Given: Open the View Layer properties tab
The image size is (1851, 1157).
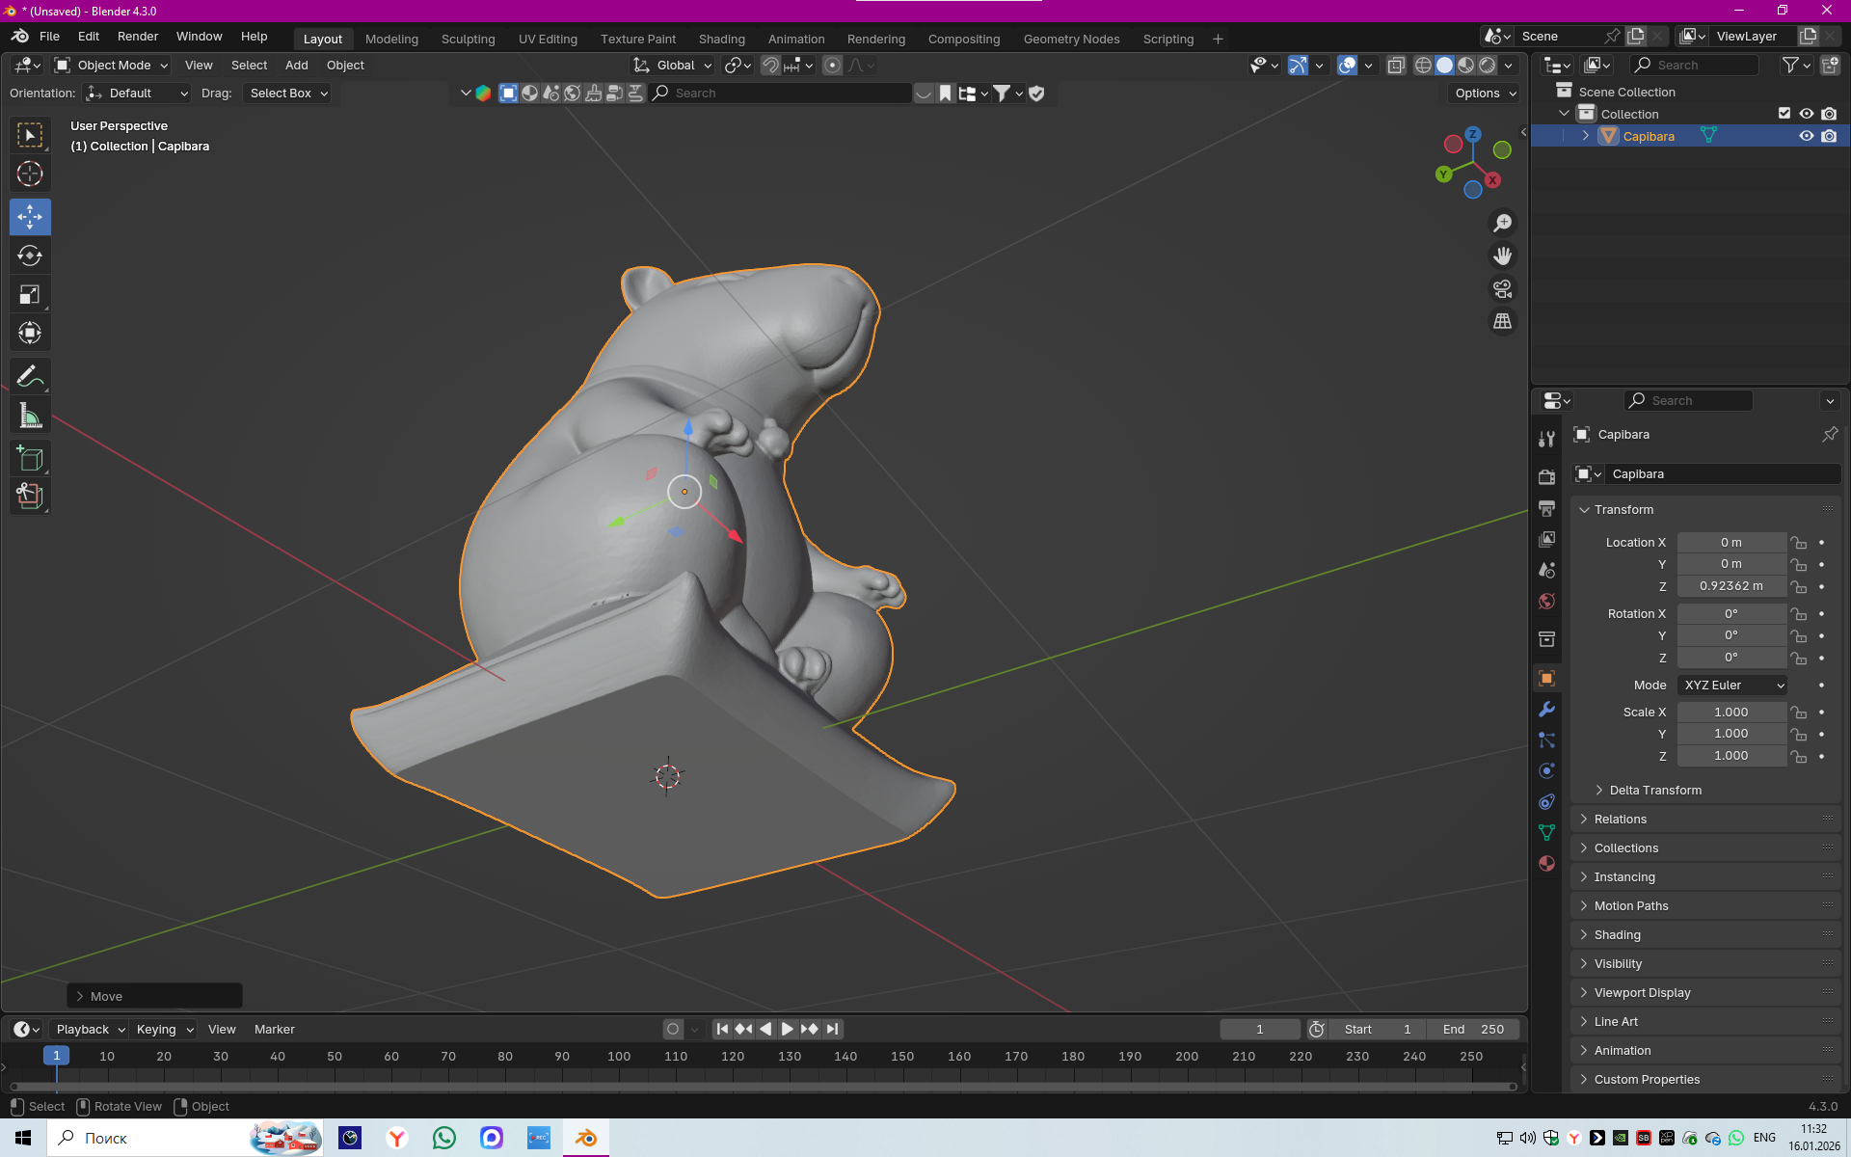Looking at the screenshot, I should (x=1547, y=539).
